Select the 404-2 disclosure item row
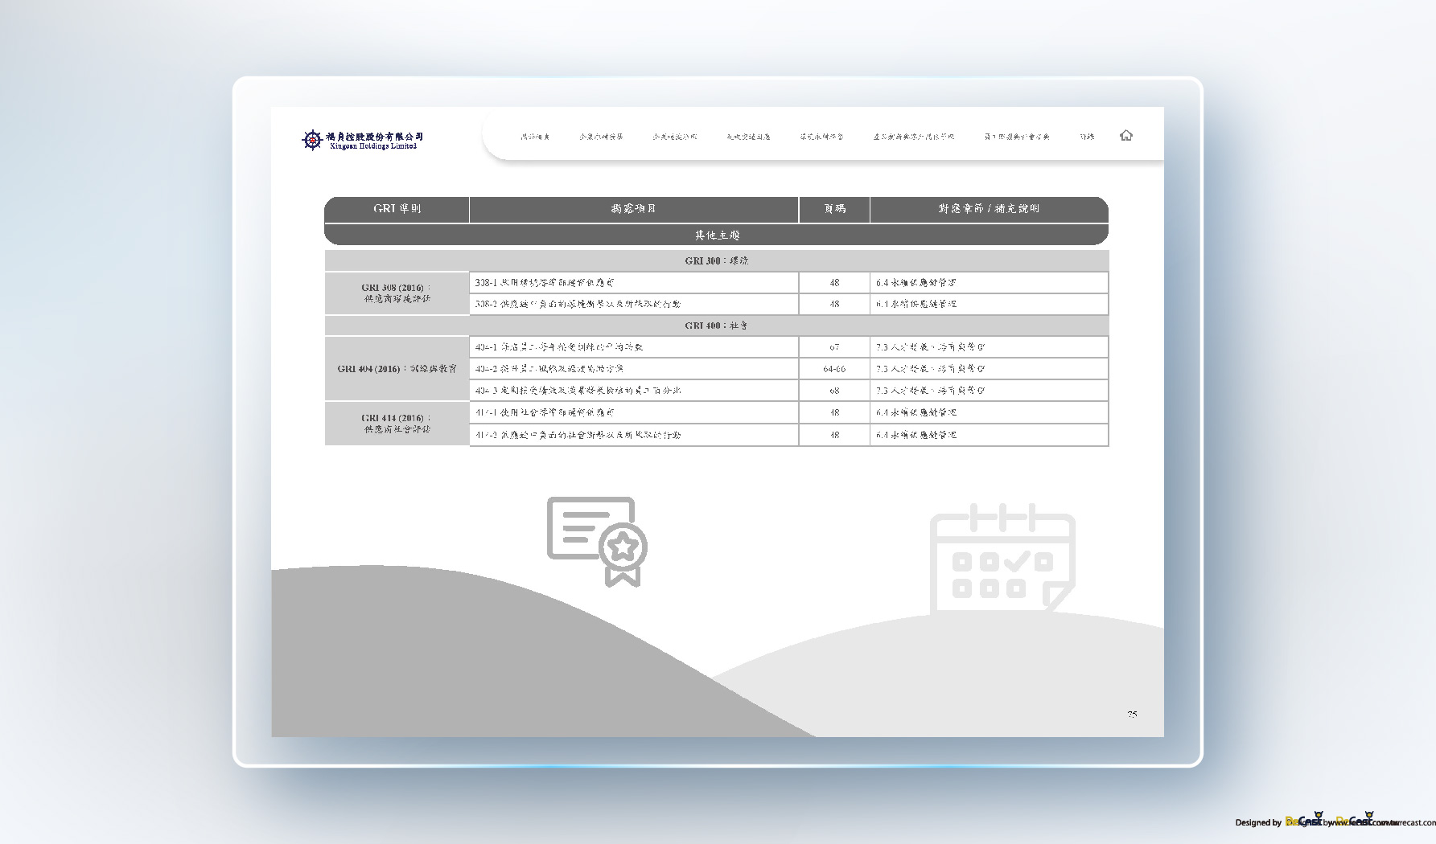The image size is (1436, 844). coord(634,369)
